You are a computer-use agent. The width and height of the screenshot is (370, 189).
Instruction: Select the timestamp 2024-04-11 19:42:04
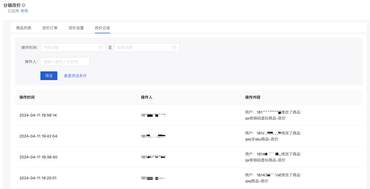tap(38, 136)
